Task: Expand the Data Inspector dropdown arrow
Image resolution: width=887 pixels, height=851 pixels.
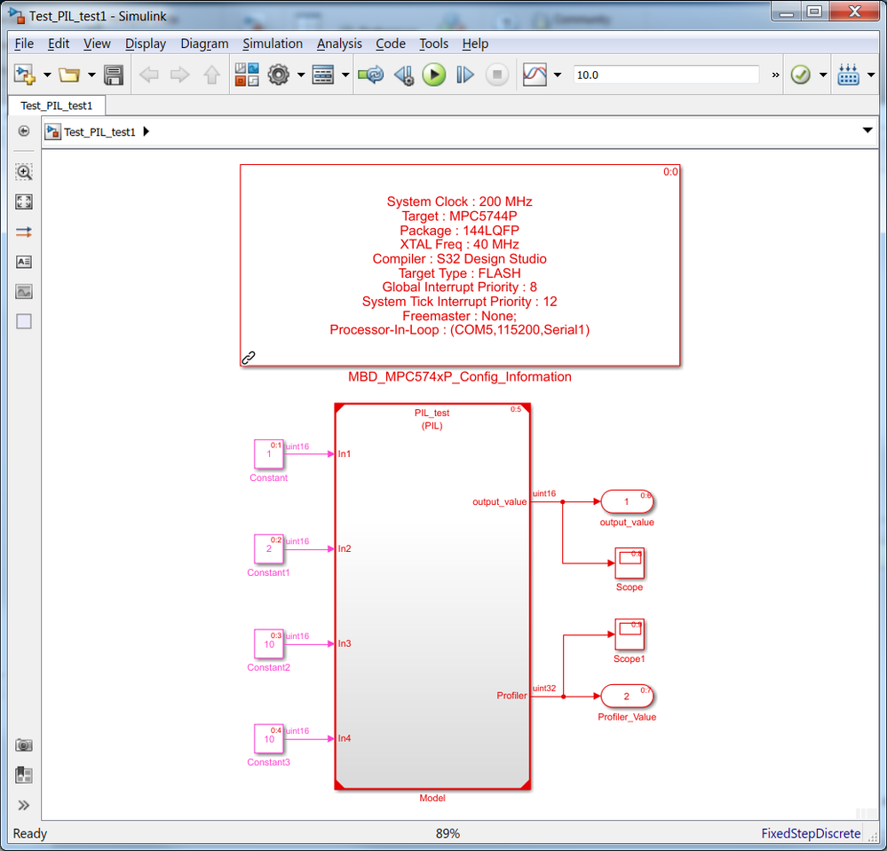Action: [x=558, y=75]
